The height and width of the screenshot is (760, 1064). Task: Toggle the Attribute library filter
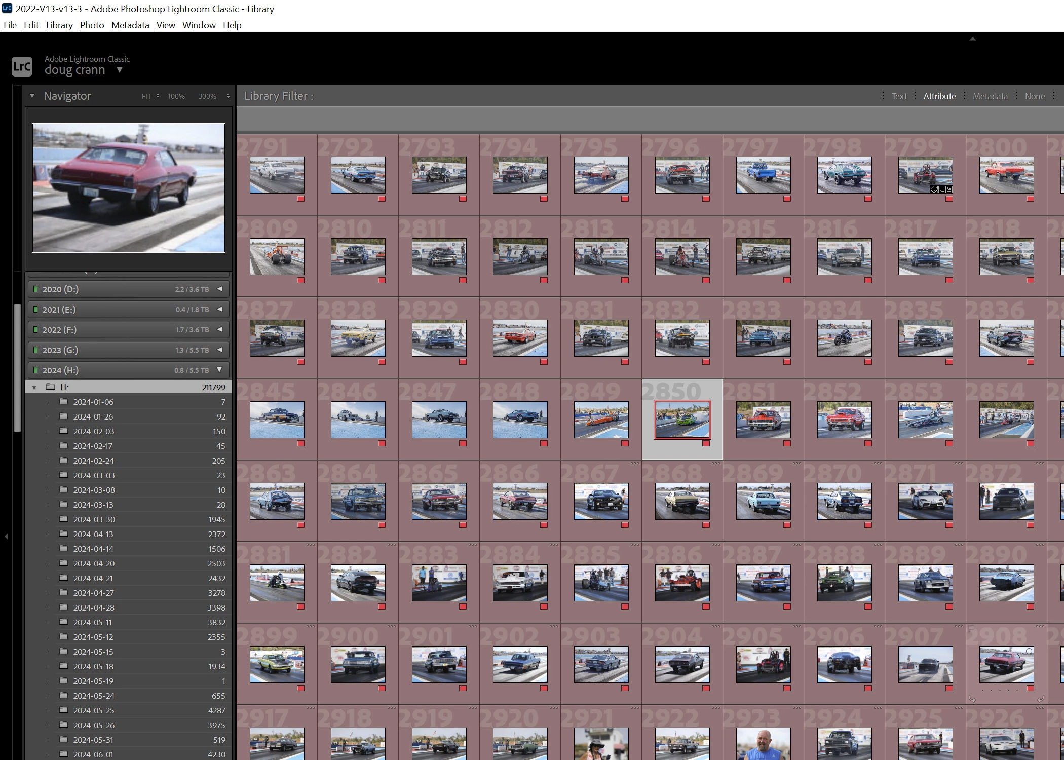click(x=939, y=96)
